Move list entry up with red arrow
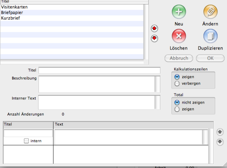Screen dimensions: 227x168 (154, 28)
